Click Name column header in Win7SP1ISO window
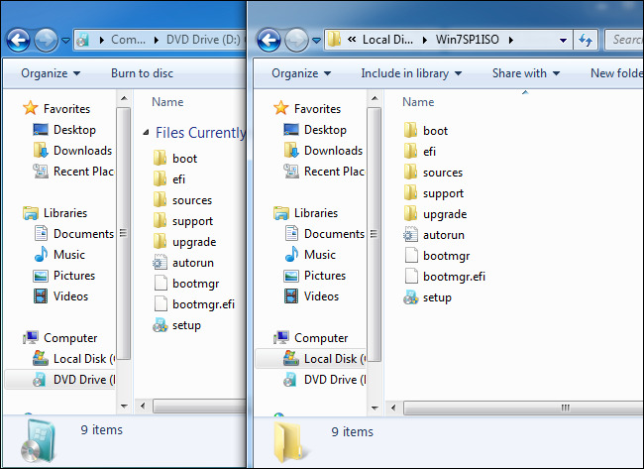This screenshot has width=644, height=469. (x=418, y=102)
